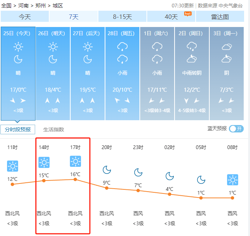The height and width of the screenshot is (236, 250).
Task: Click the 07:30更新 timestamp
Action: coord(183,6)
